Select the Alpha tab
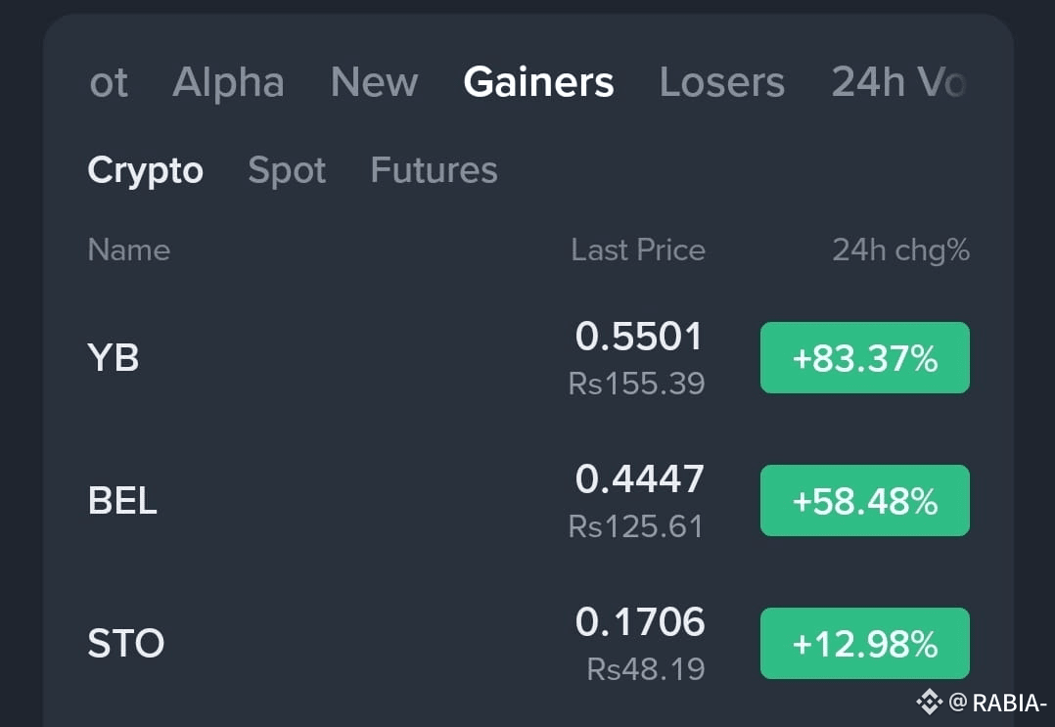1055x727 pixels. [228, 82]
